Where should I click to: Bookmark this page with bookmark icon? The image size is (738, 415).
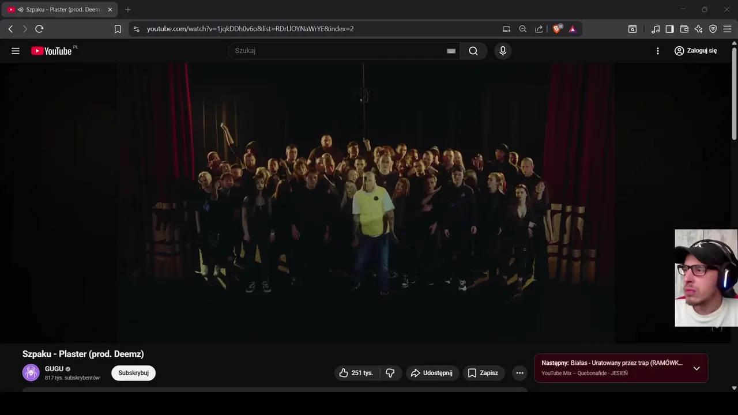pos(118,29)
